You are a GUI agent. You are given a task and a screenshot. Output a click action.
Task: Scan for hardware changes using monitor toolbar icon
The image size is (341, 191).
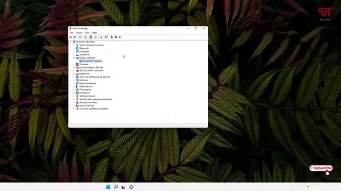point(106,37)
